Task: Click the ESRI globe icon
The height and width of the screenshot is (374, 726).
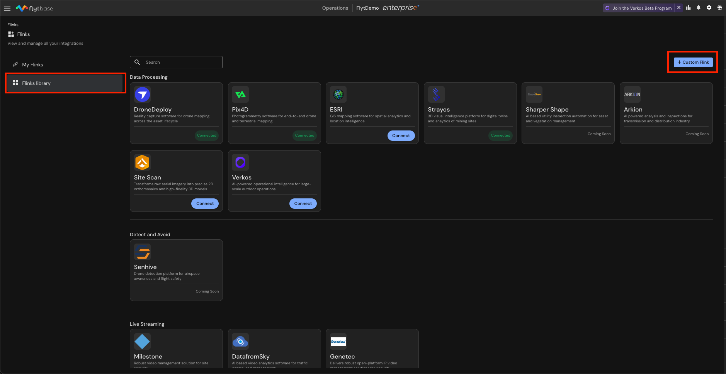Action: [x=338, y=95]
